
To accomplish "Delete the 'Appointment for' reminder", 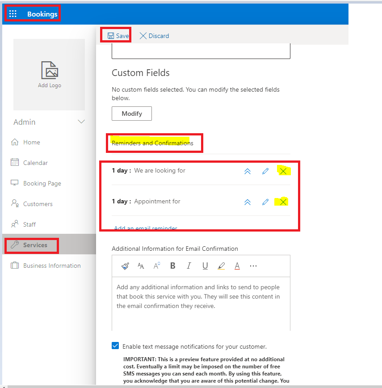I will (x=283, y=202).
